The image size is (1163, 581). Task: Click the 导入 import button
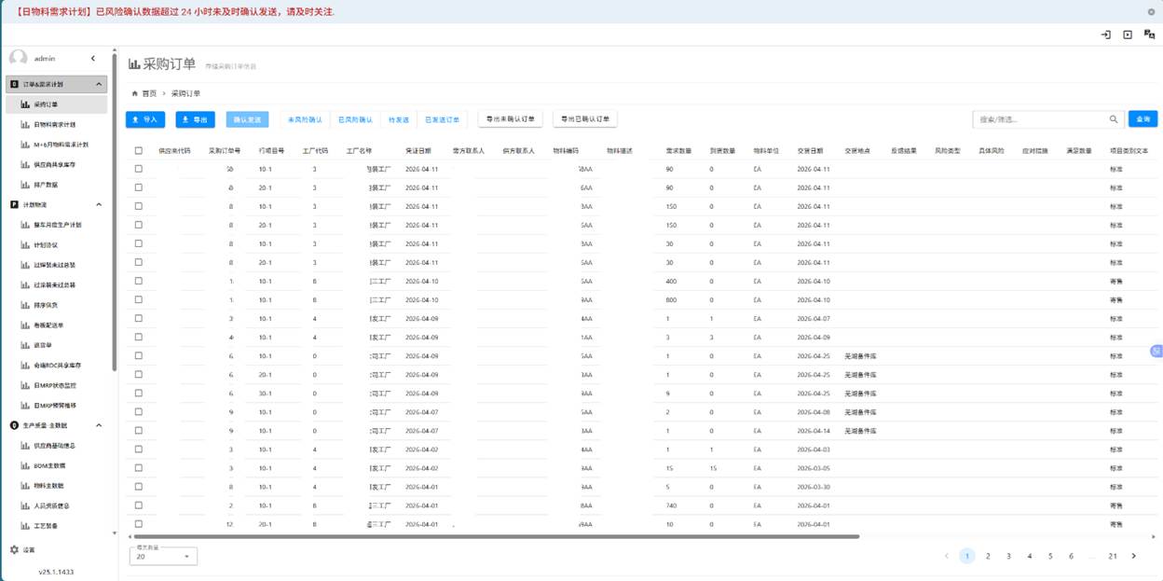(144, 119)
